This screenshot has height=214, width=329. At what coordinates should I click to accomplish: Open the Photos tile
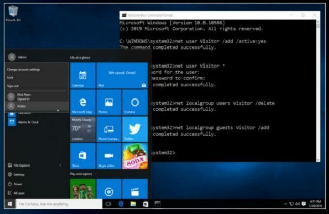[x=108, y=103]
